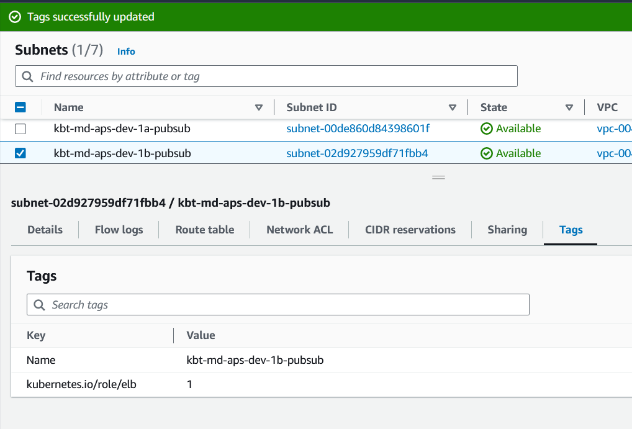This screenshot has width=632, height=429.
Task: Click the Value column header in Tags table
Action: [201, 335]
